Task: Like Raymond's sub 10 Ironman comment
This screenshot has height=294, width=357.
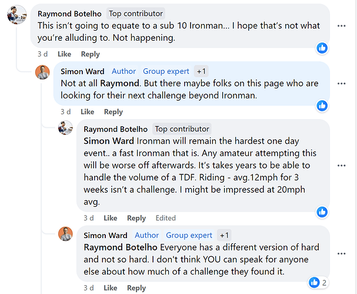Action: [64, 54]
